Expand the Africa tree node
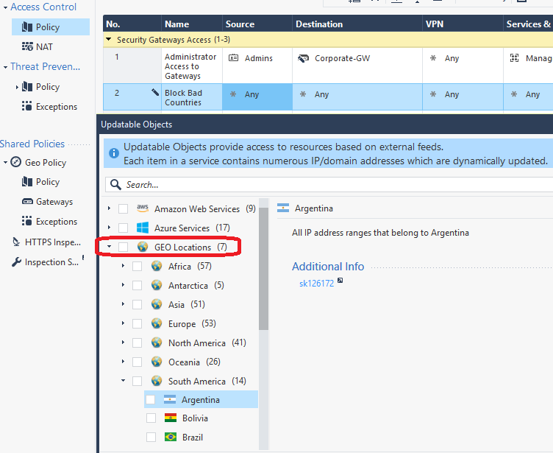553x453 pixels. click(123, 266)
